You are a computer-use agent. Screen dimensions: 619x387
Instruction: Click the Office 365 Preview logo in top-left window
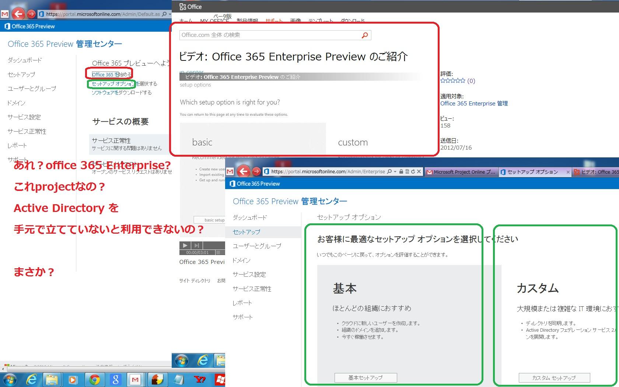(29, 26)
